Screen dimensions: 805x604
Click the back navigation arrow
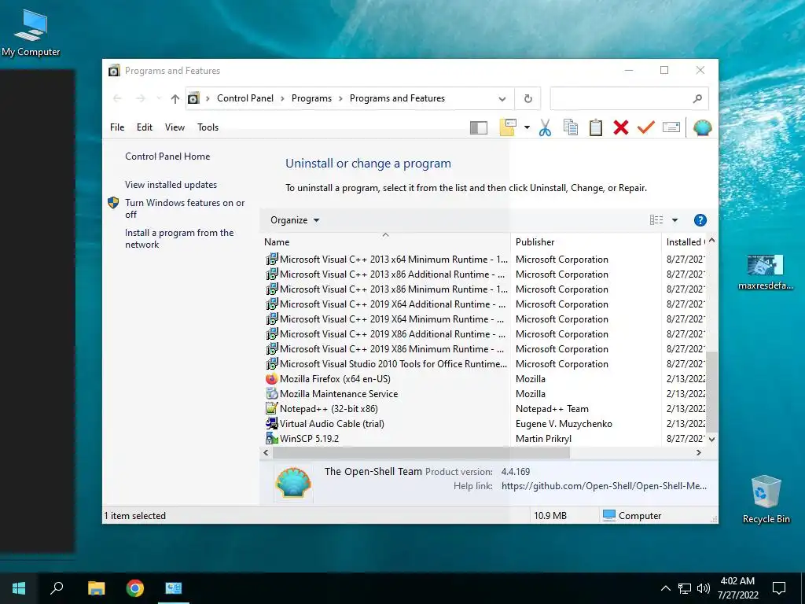[x=117, y=98]
